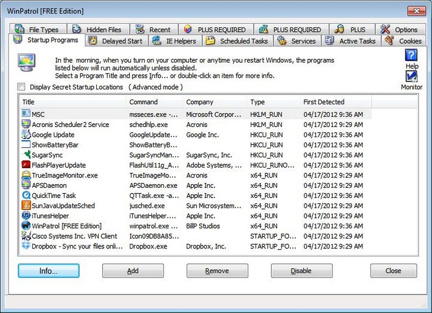Click the Sun Microsystem... company cell
Viewport: 432px width, 313px height.
coord(214,206)
